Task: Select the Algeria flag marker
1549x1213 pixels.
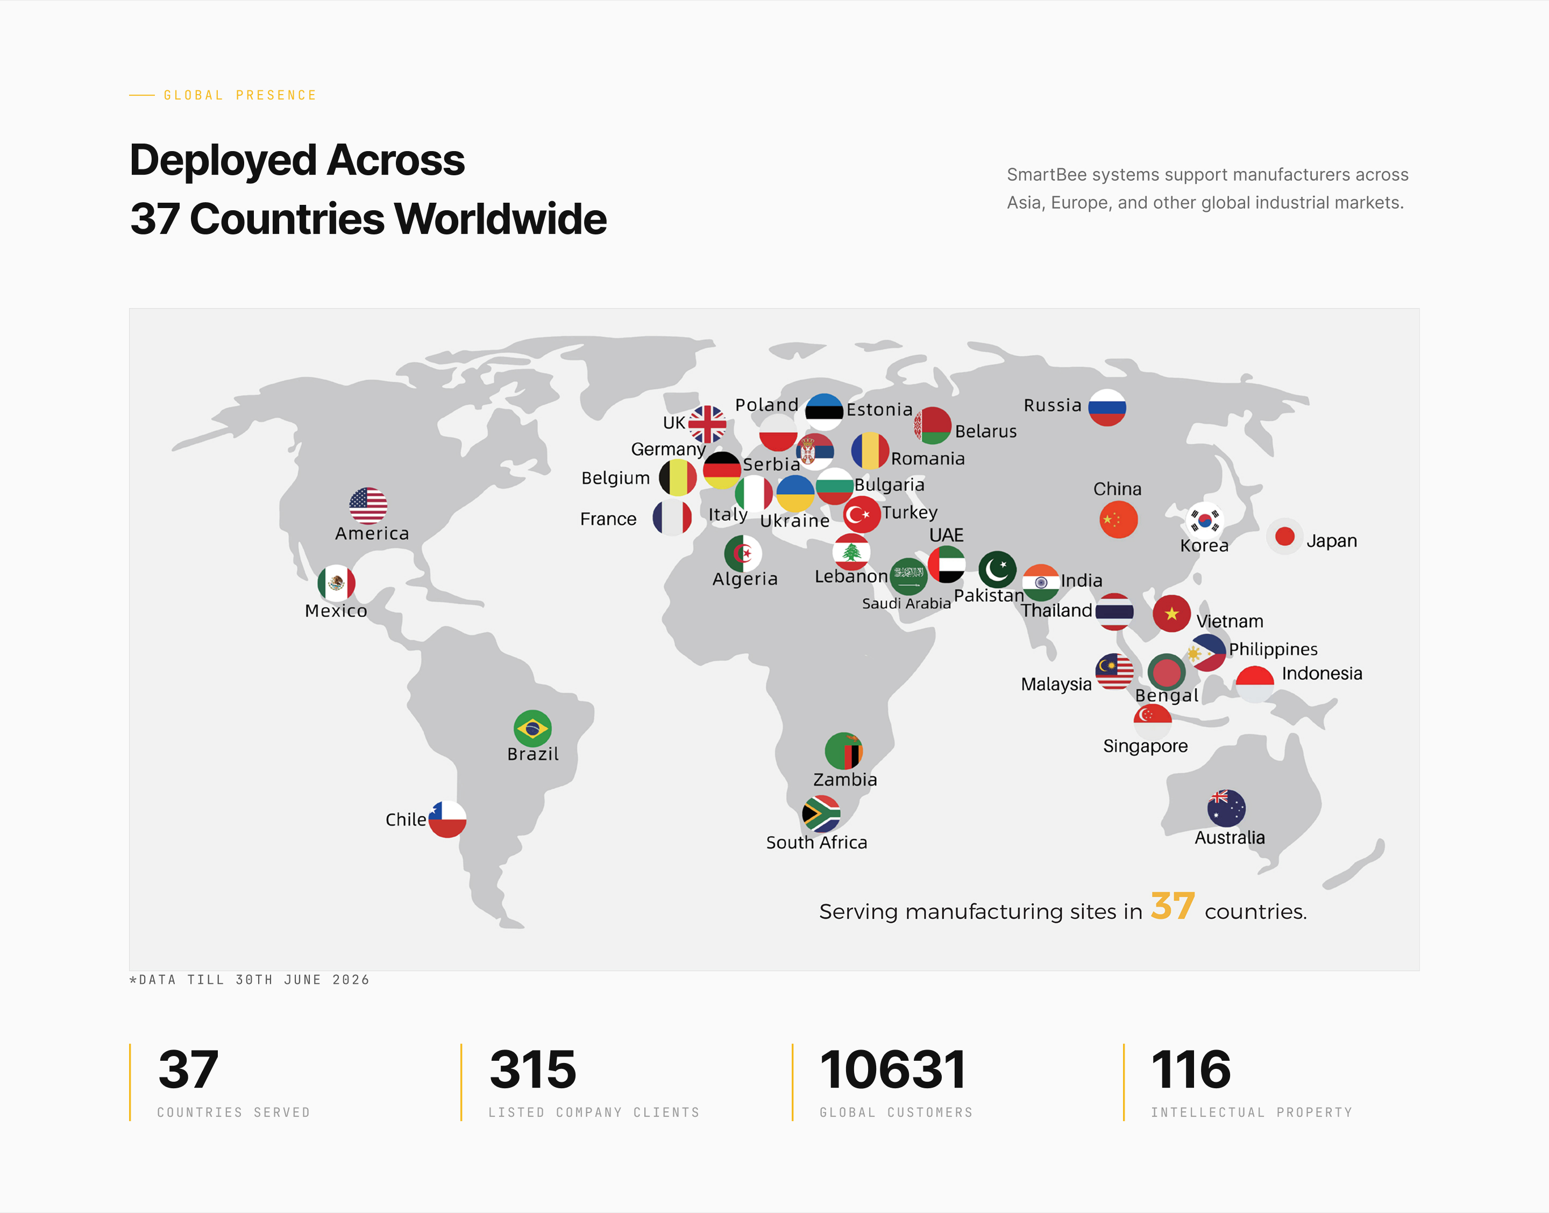Action: pyautogui.click(x=743, y=553)
